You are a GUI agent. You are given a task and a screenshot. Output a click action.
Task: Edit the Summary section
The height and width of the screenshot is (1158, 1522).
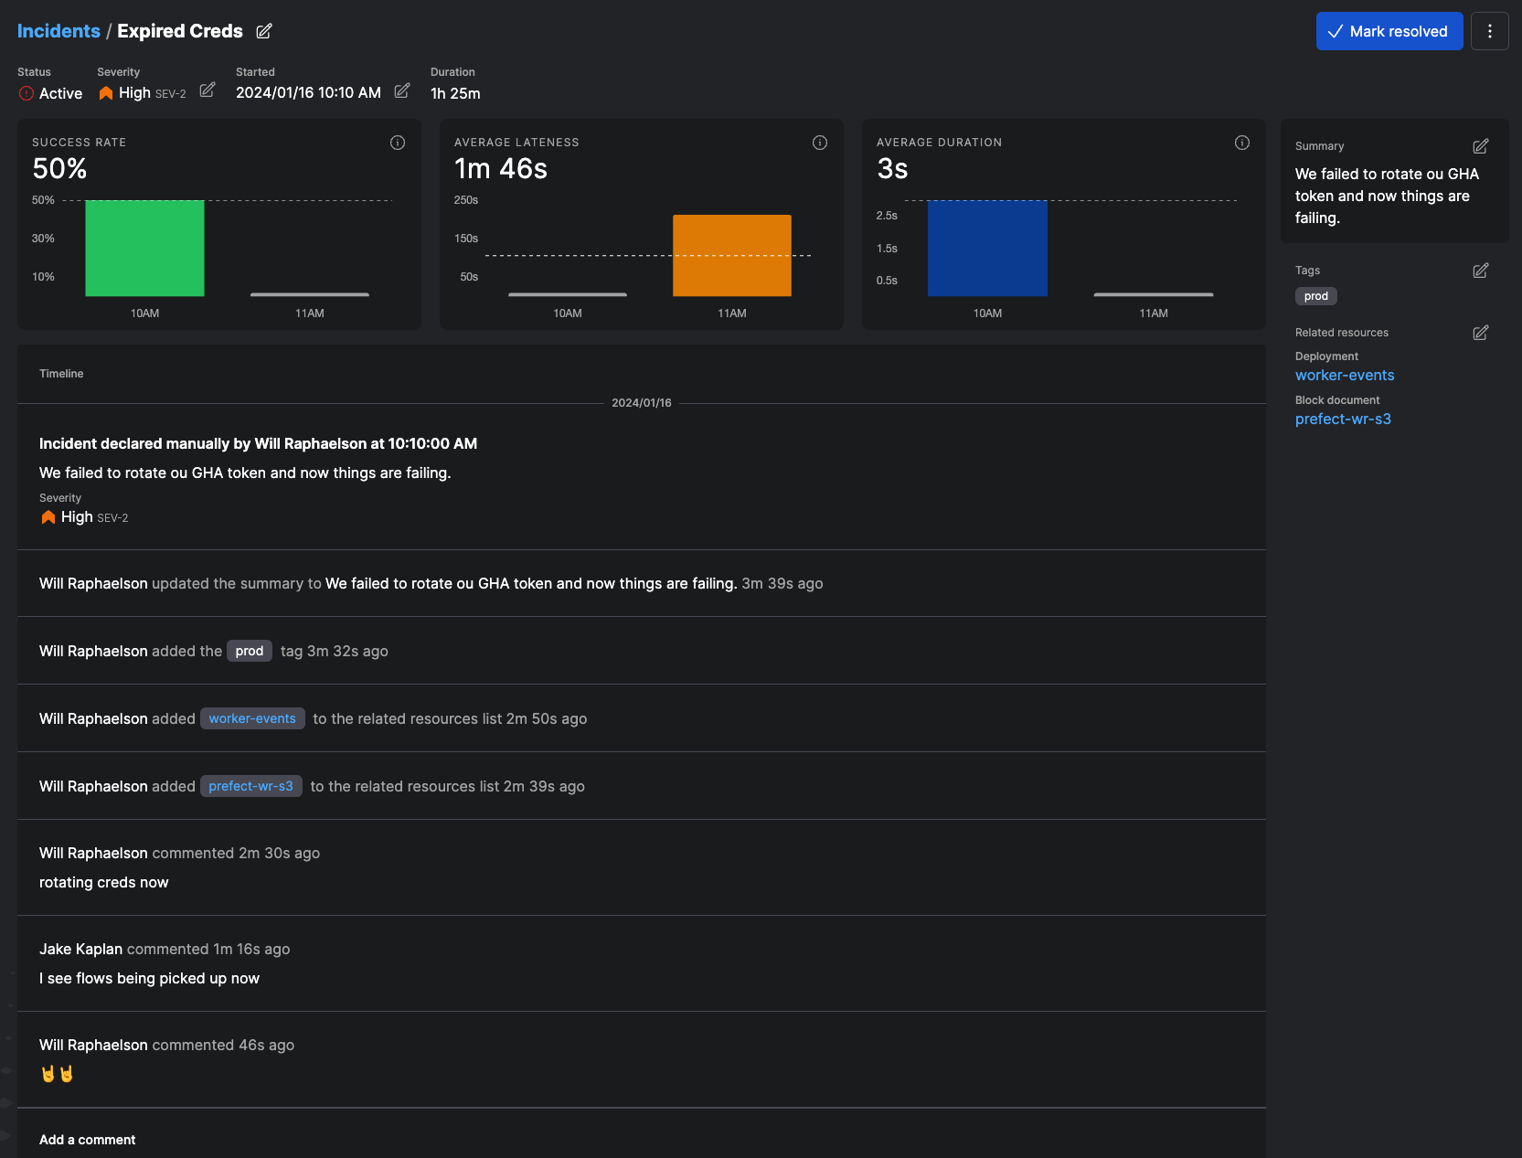click(1481, 146)
